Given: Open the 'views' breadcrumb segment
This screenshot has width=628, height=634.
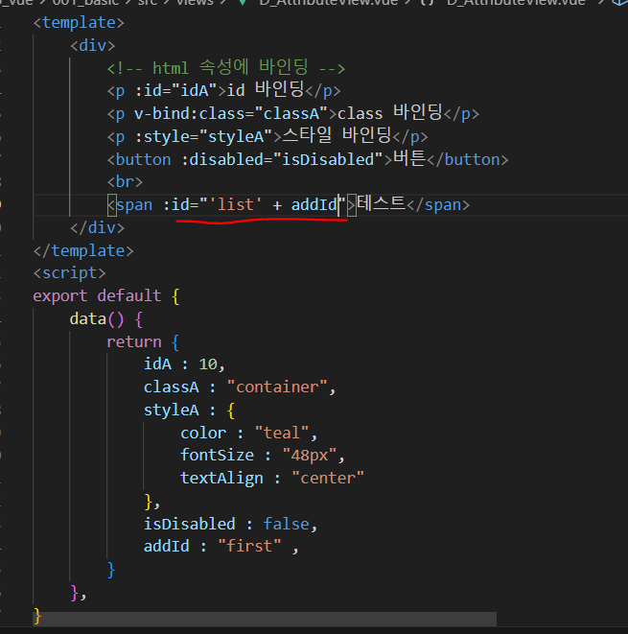Looking at the screenshot, I should point(195,3).
